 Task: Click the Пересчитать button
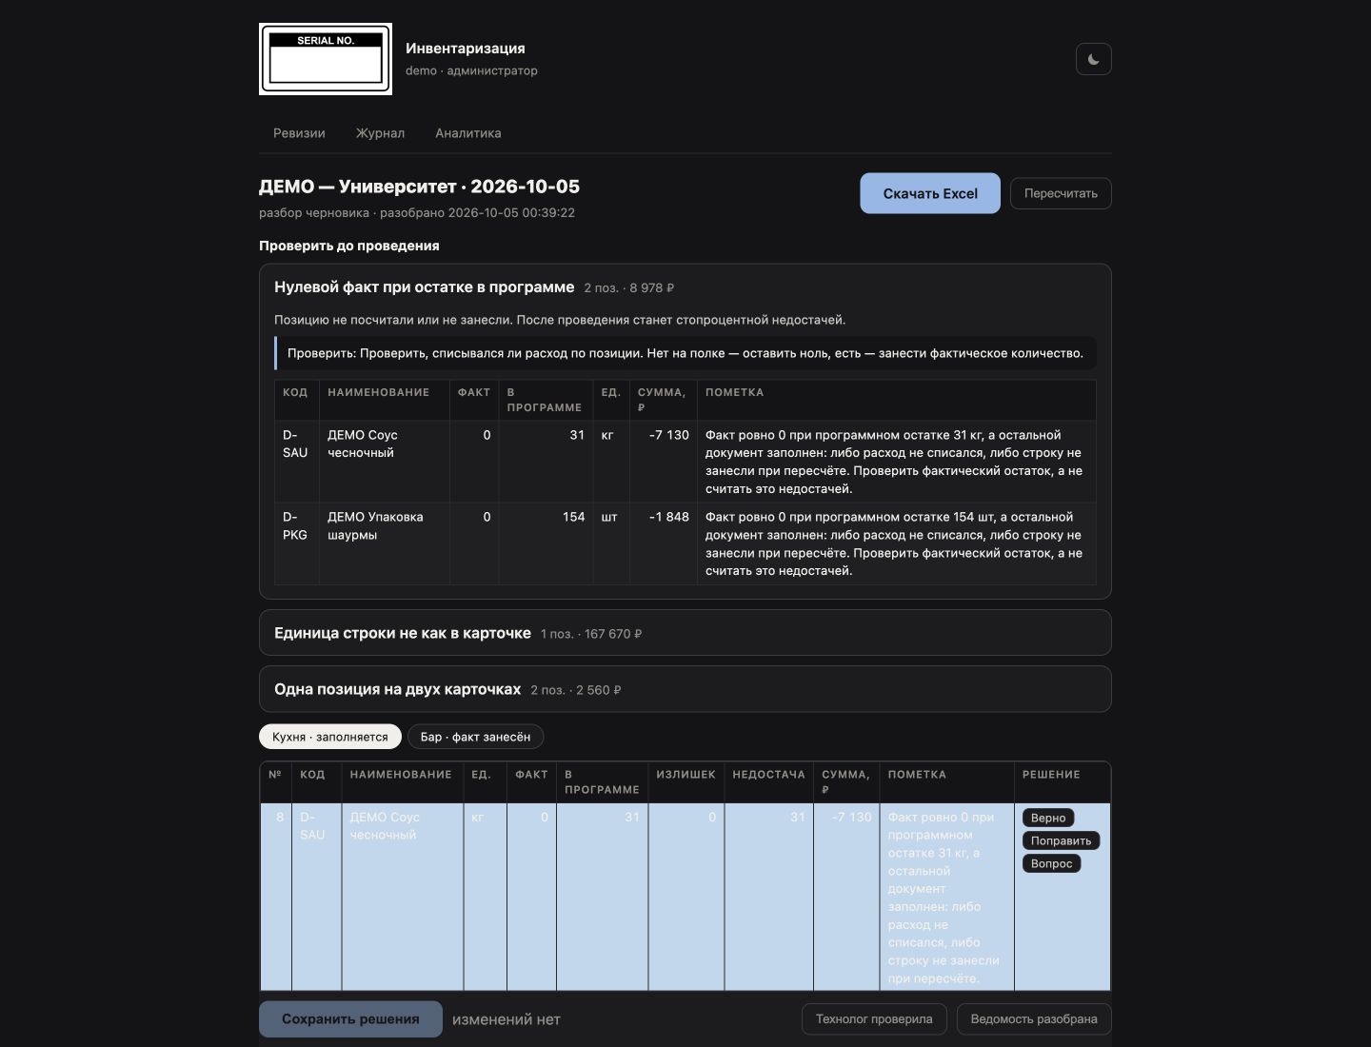(1061, 193)
